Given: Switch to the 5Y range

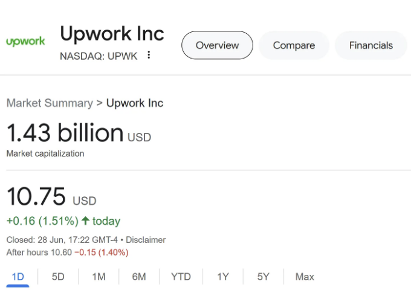Looking at the screenshot, I should pos(263,277).
